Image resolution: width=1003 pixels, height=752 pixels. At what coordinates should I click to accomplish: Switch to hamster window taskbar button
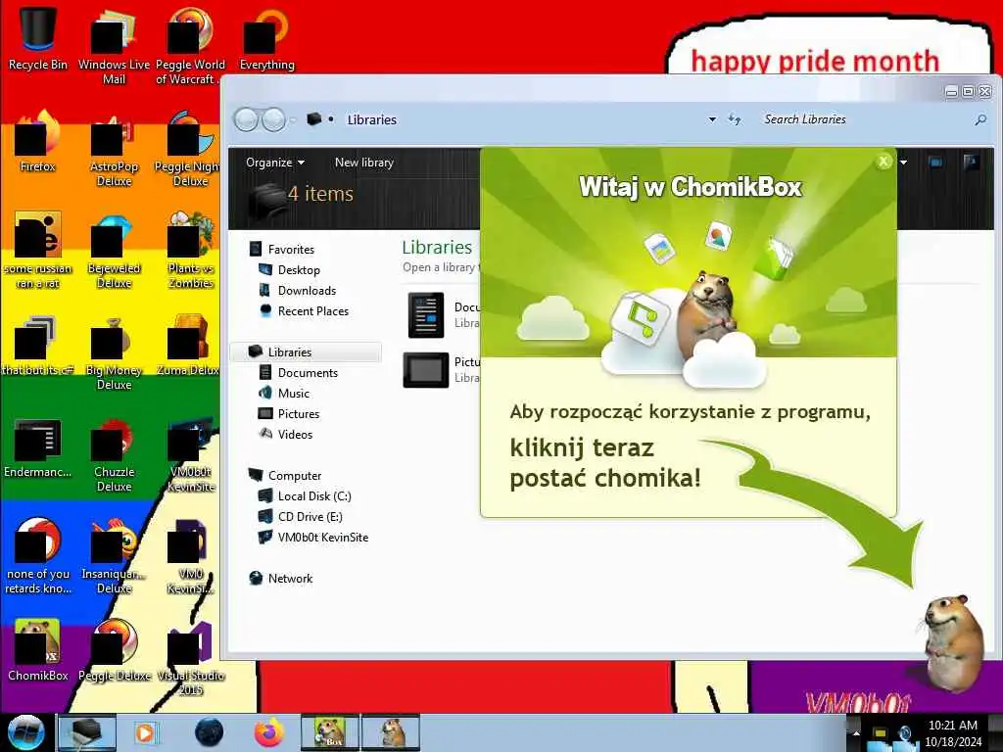pyautogui.click(x=391, y=732)
